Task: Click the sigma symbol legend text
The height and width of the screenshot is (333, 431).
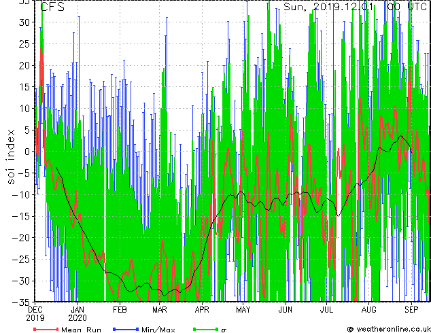Action: click(224, 330)
